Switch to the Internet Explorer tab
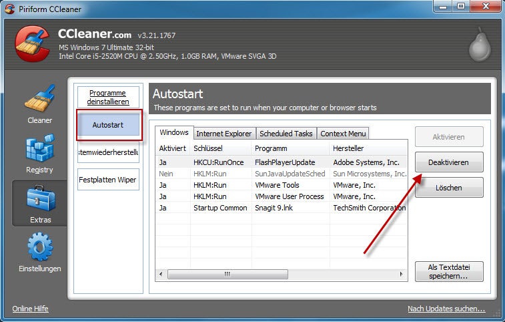505x322 pixels. (x=225, y=134)
